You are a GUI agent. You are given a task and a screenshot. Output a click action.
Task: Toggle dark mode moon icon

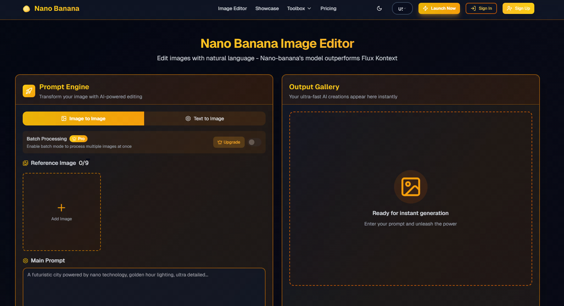click(x=379, y=8)
